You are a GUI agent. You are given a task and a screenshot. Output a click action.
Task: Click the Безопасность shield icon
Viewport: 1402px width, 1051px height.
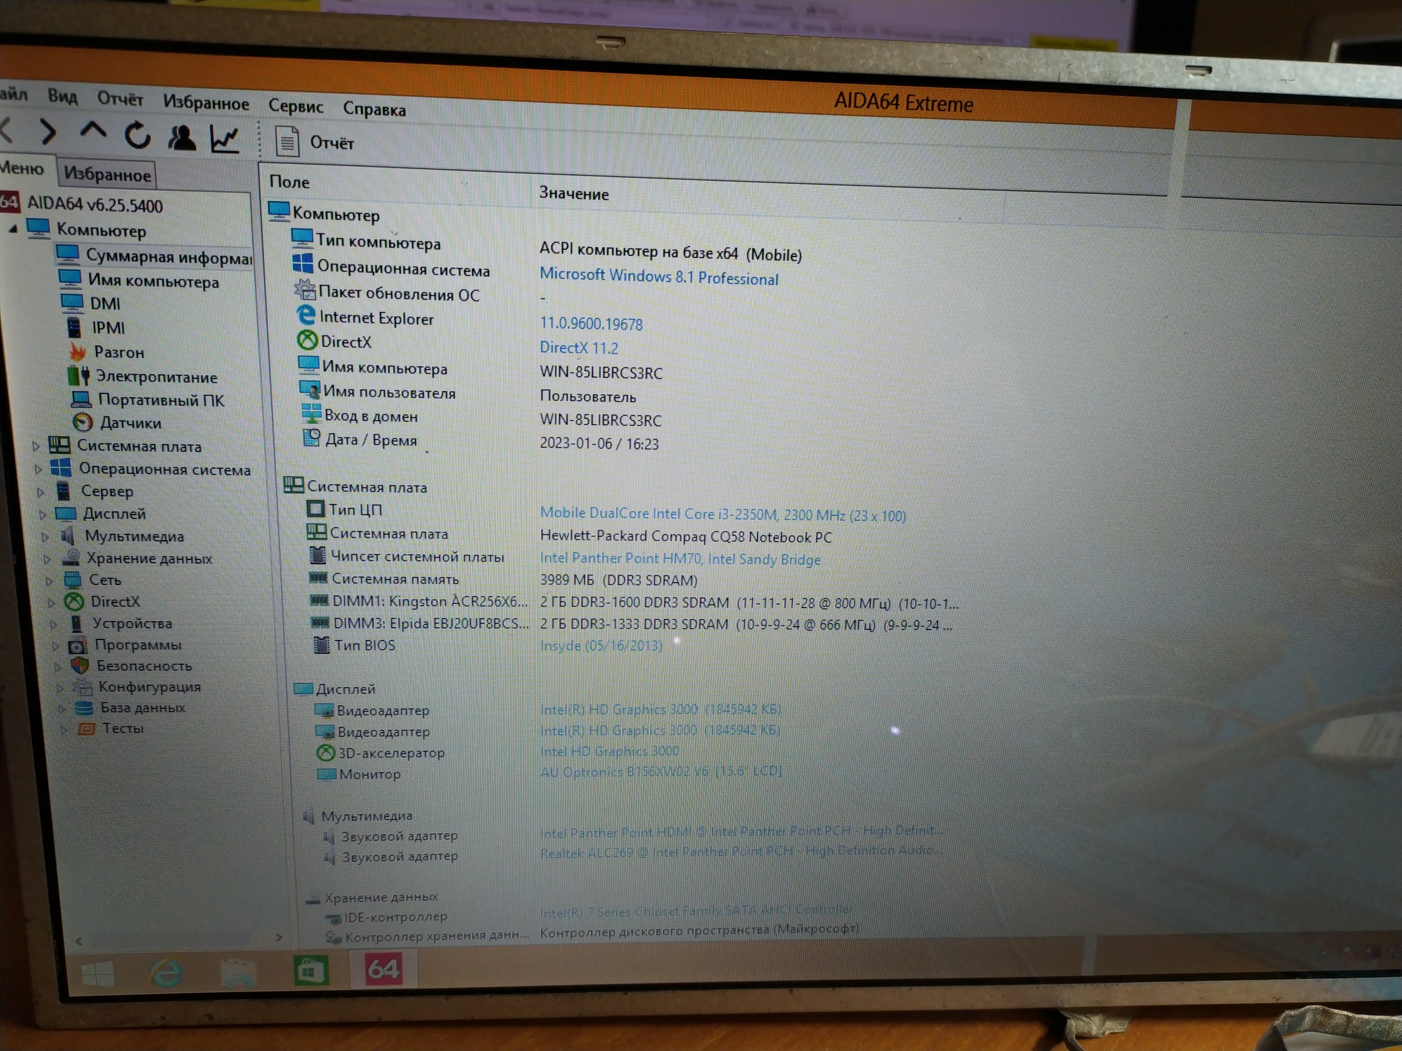tap(80, 665)
